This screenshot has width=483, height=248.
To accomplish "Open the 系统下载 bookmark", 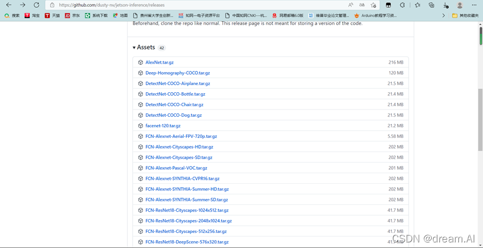I will 97,16.
